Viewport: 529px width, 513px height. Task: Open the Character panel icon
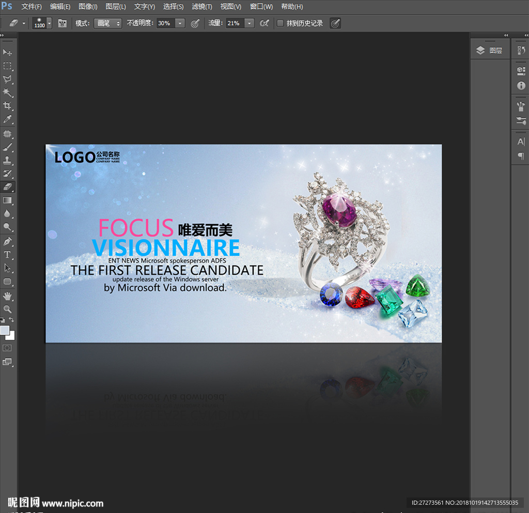coord(521,142)
